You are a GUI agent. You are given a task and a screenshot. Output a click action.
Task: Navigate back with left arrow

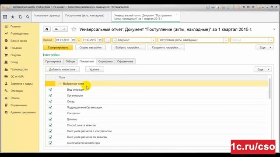(x=56, y=29)
